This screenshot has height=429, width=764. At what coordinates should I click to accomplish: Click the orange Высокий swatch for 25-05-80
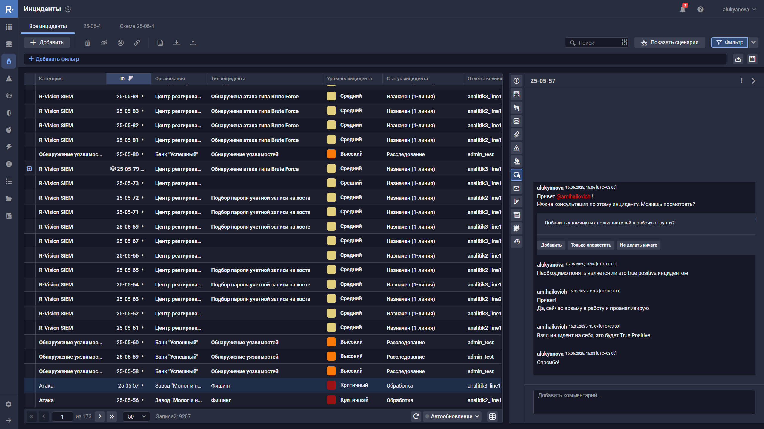pos(331,154)
